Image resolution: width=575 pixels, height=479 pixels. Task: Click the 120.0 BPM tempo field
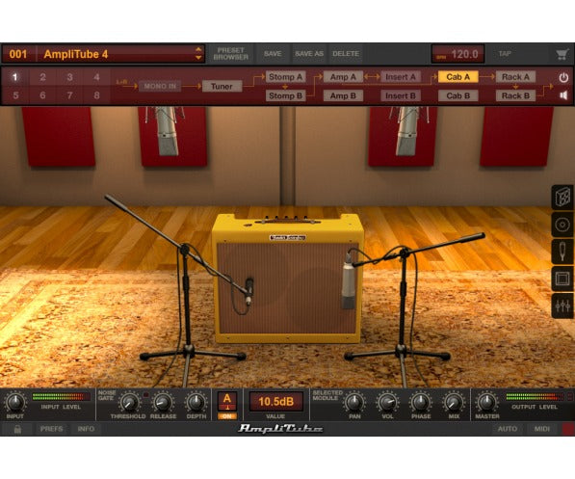point(457,54)
